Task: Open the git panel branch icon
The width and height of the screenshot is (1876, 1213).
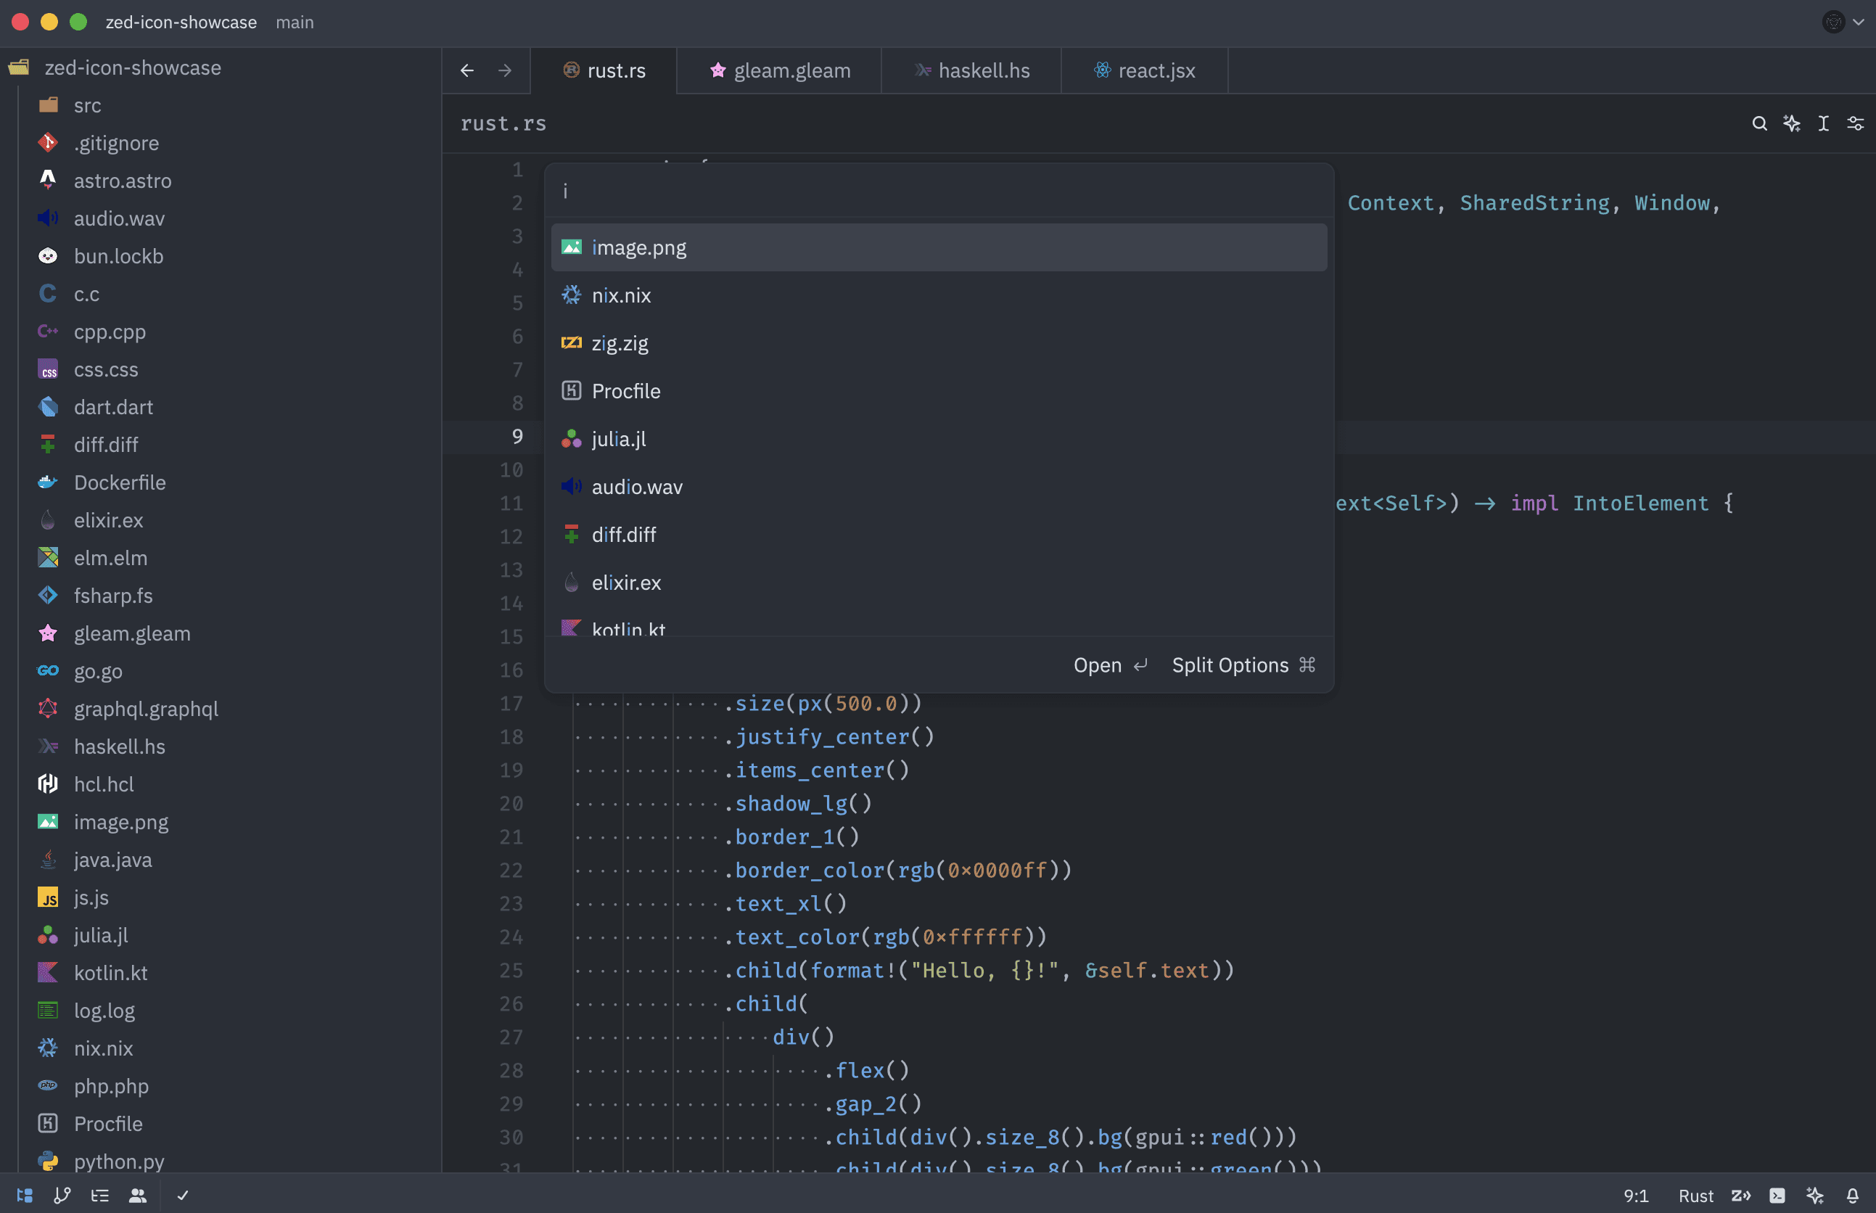Action: (62, 1195)
